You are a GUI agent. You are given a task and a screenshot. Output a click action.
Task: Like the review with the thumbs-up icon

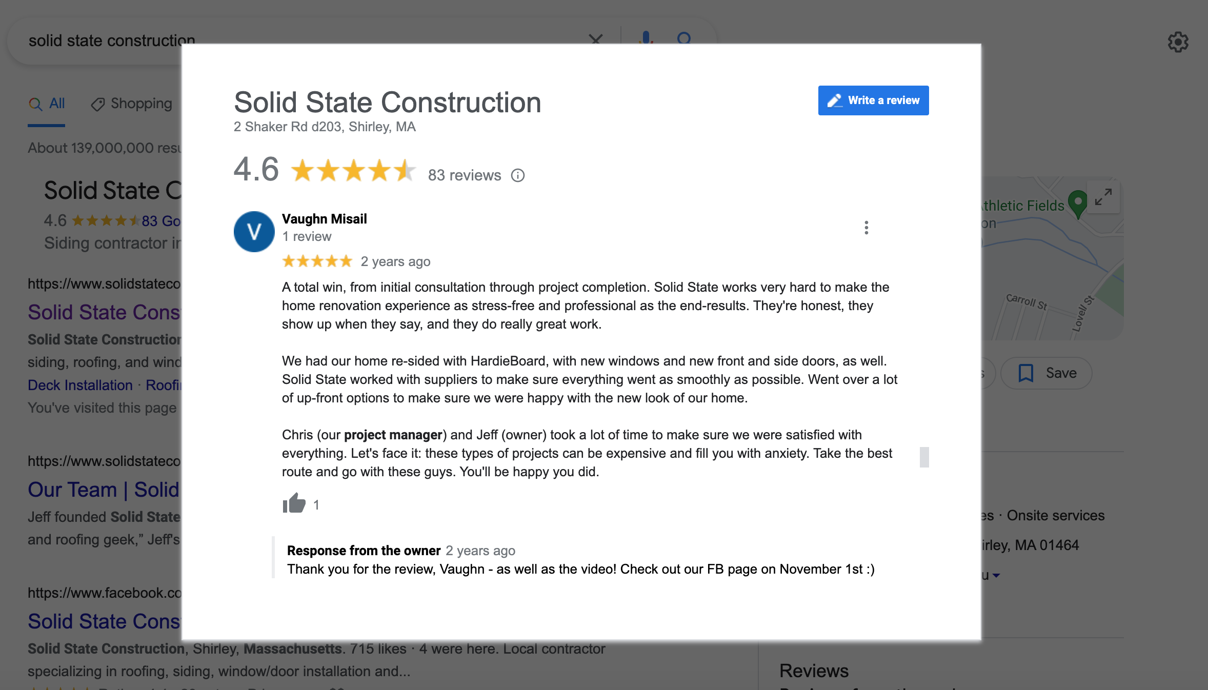pos(294,503)
